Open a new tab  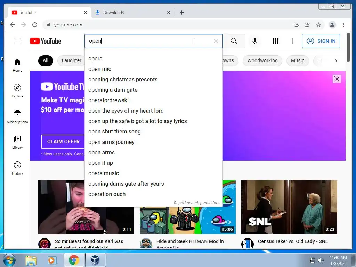[x=181, y=13]
